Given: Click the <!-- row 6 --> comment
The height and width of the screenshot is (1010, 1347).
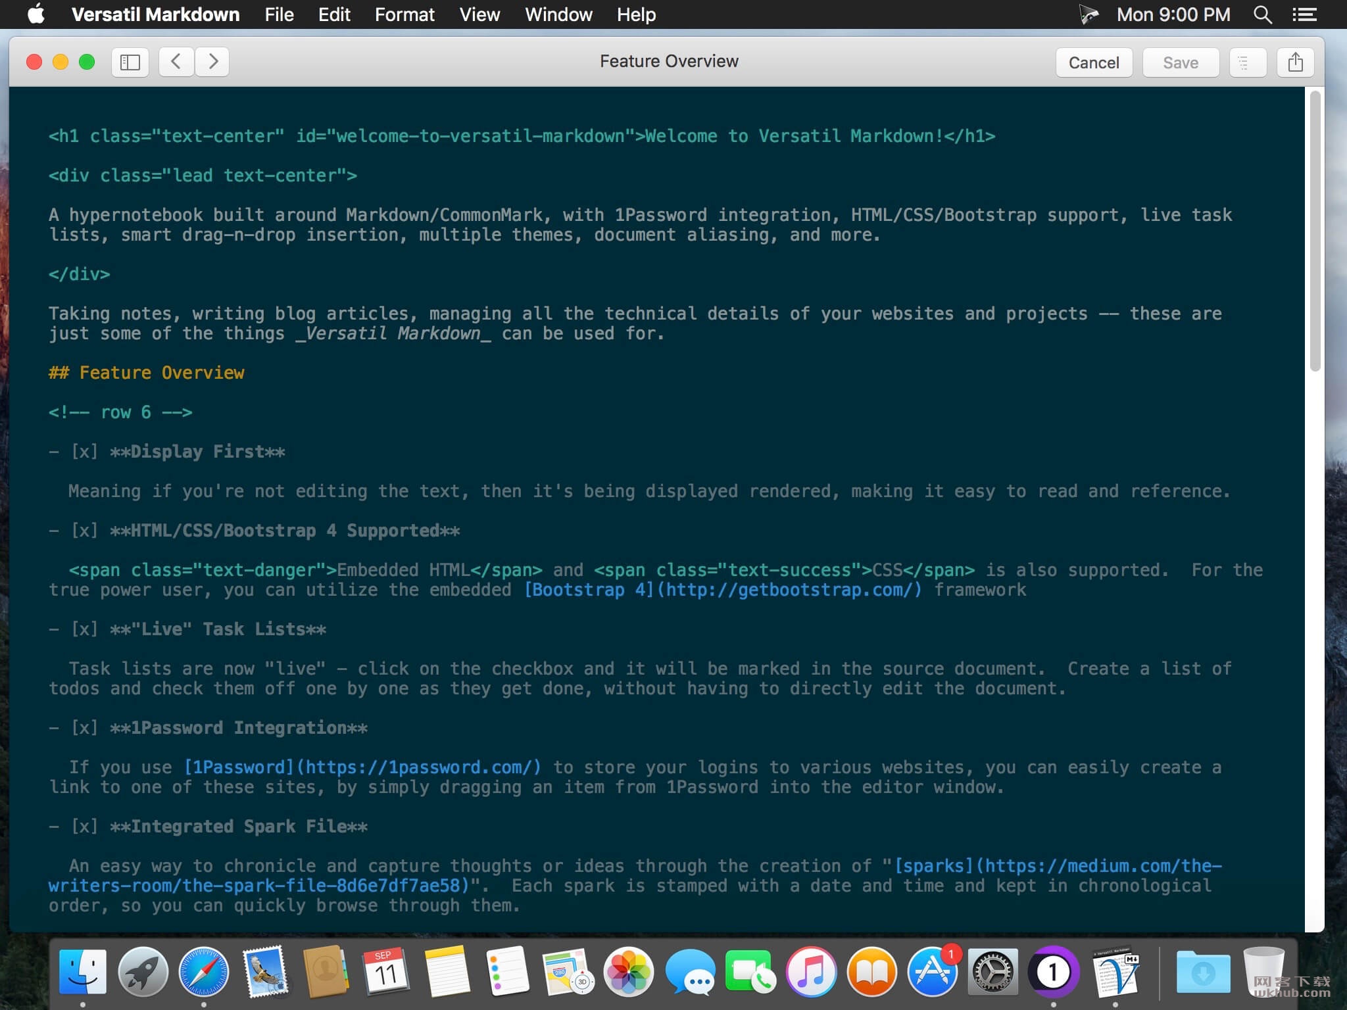Looking at the screenshot, I should [120, 412].
